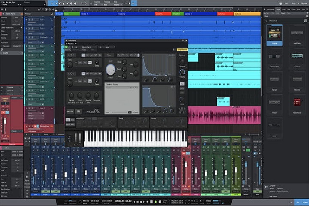The height and width of the screenshot is (206, 309).
Task: Choose the Chorus effect in browser
Action: (297, 57)
